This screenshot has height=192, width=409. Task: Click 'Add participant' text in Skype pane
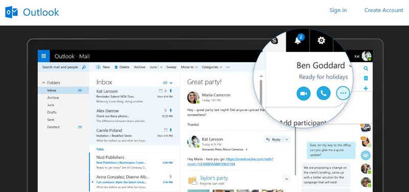[x=303, y=122]
